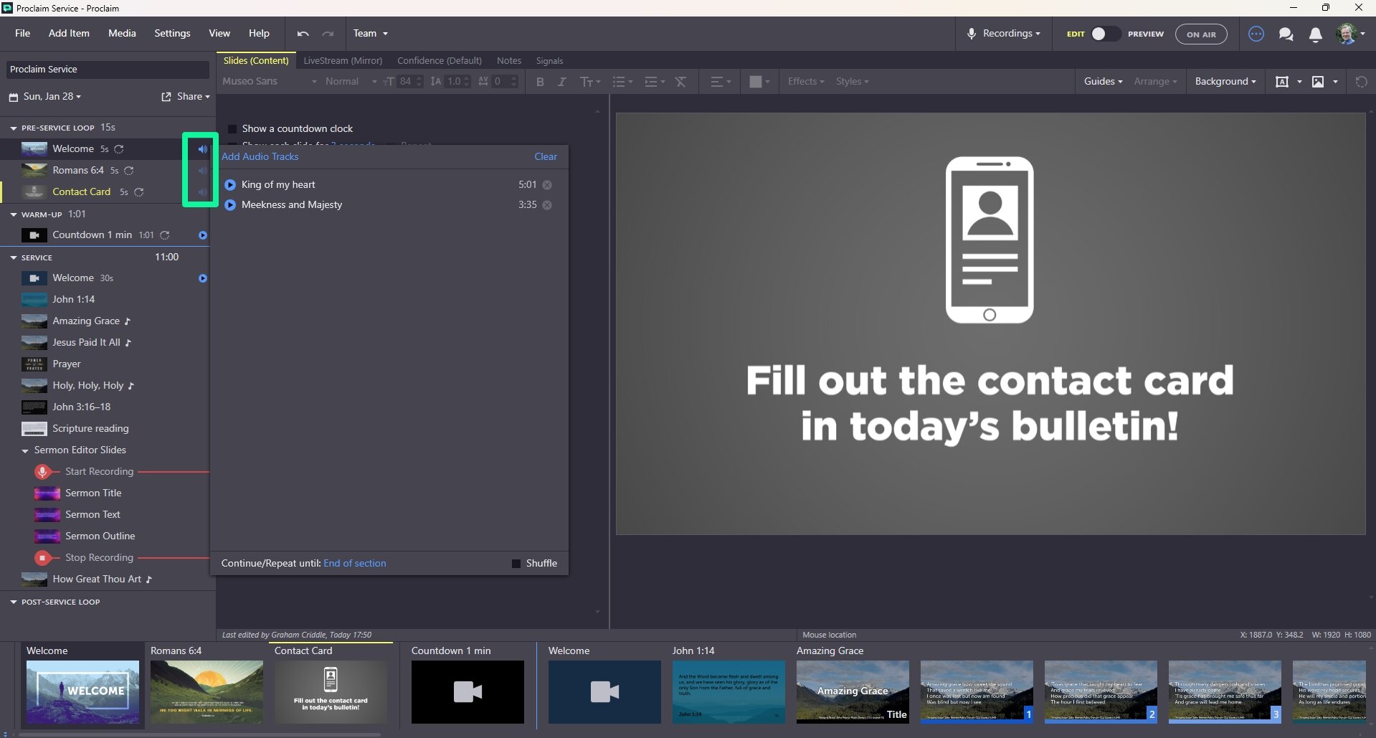Clear the audio tracks list
1376x738 pixels.
point(545,156)
